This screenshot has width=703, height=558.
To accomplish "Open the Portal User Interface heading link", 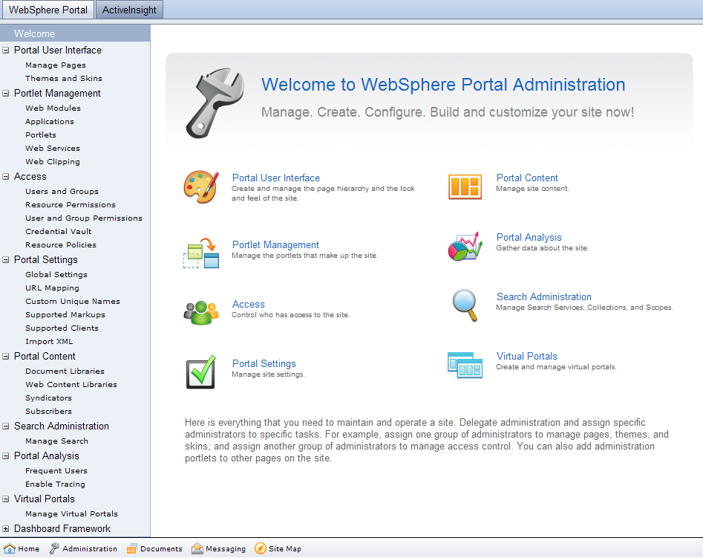I will click(275, 178).
